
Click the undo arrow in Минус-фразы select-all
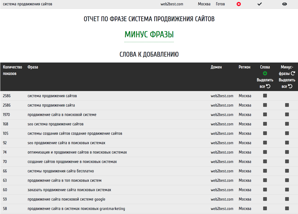(x=290, y=86)
